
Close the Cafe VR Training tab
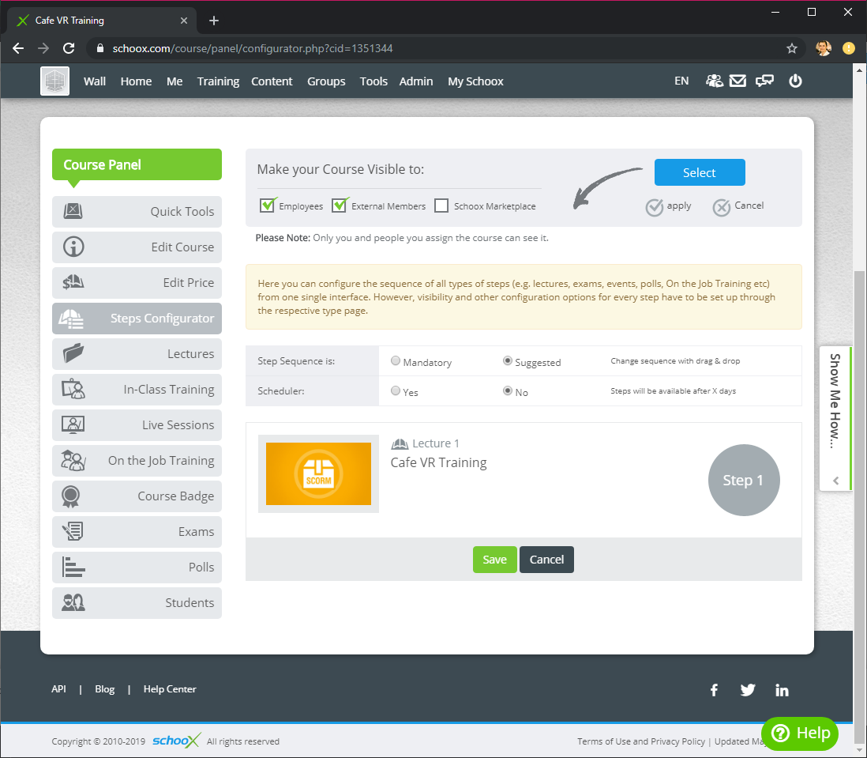point(184,21)
